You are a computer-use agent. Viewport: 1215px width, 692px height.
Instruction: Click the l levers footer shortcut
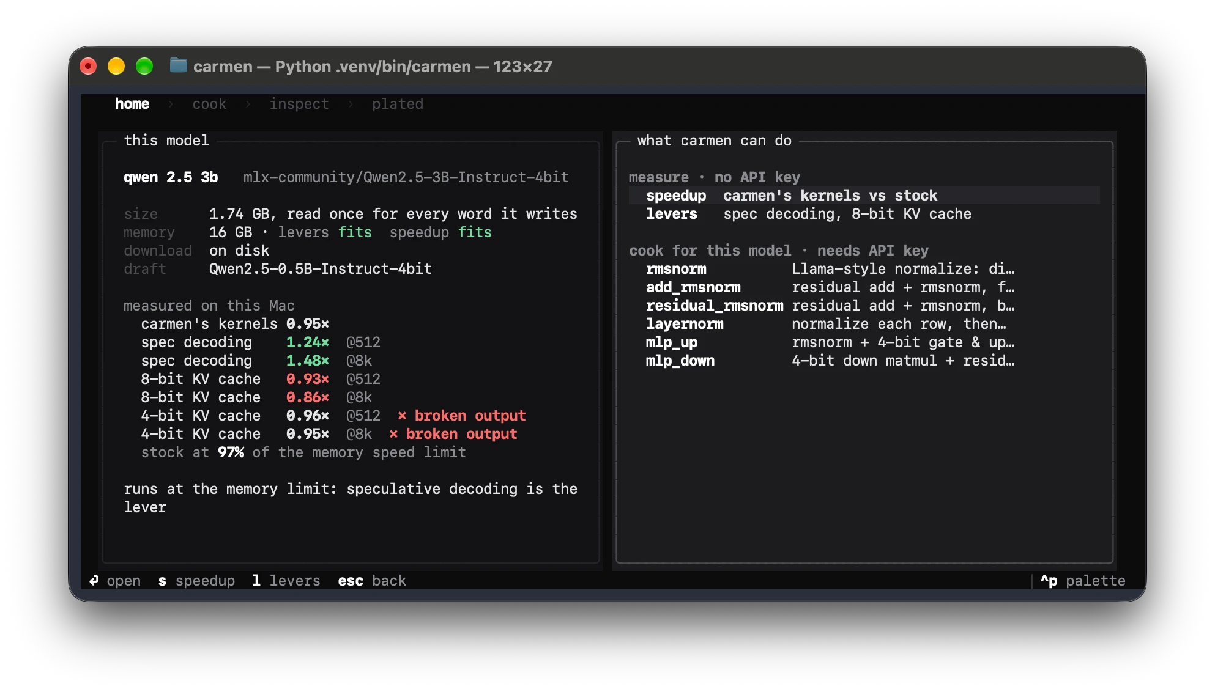286,581
